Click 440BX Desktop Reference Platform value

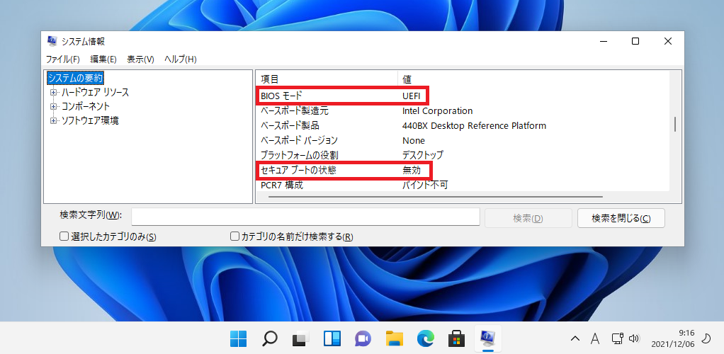474,125
